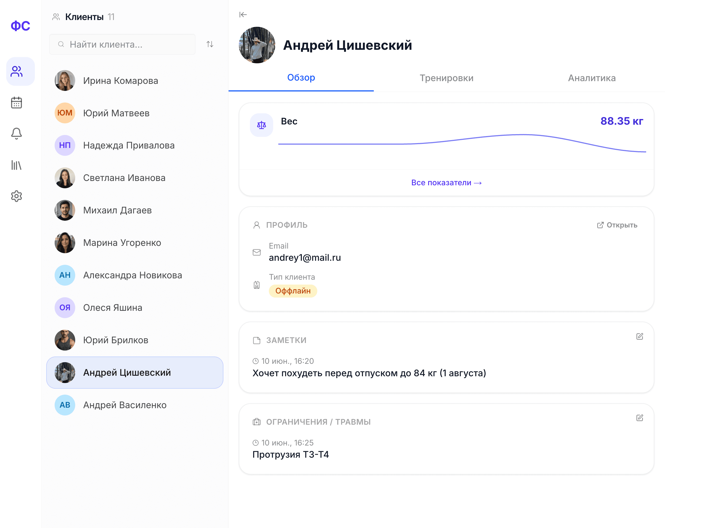This screenshot has height=528, width=720.
Task: Click the 10 июн., 16:20 timestamp
Action: [x=287, y=361]
